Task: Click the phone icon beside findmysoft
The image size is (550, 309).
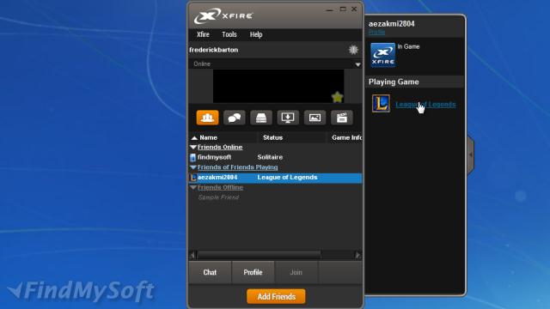Action: click(192, 157)
